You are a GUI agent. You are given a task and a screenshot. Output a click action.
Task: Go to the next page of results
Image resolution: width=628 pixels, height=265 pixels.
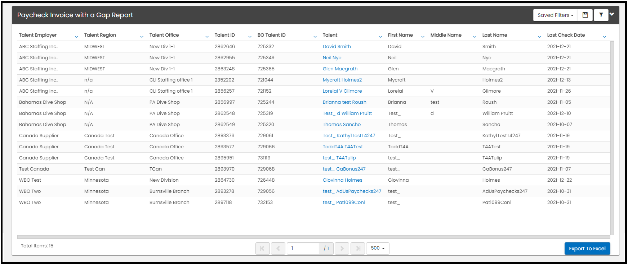point(342,248)
